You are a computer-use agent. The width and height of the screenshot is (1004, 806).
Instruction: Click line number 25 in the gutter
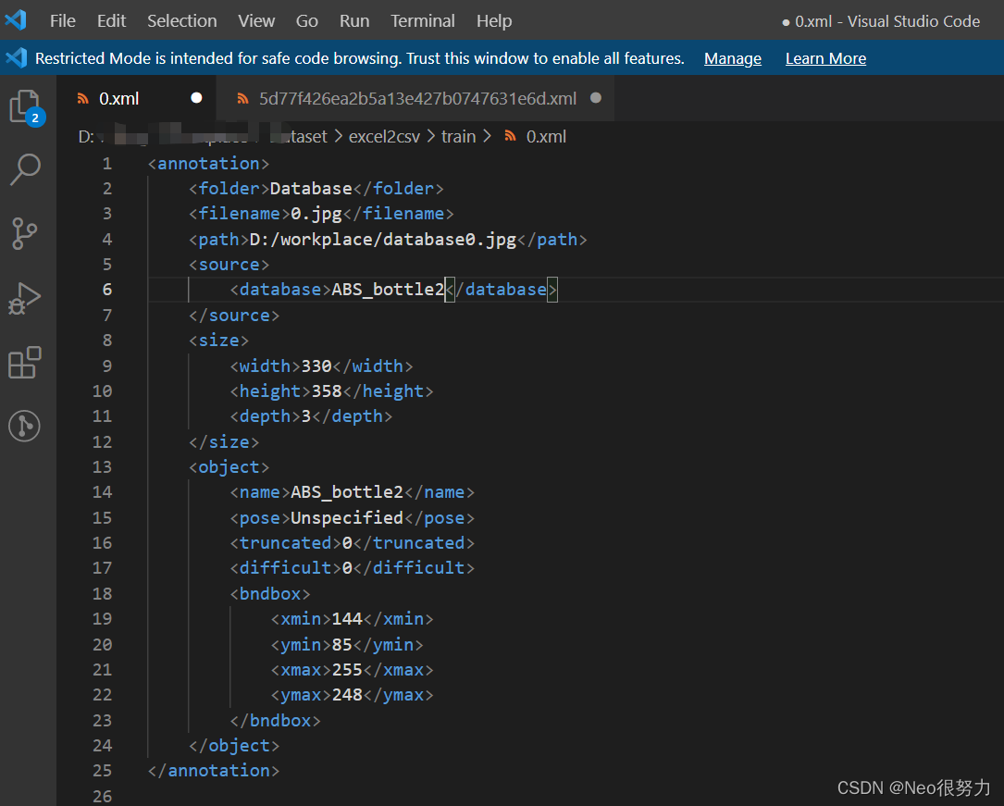[102, 771]
